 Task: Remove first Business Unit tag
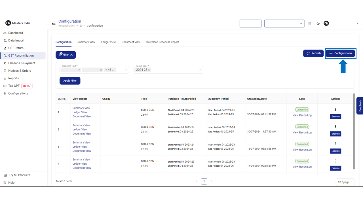79,70
